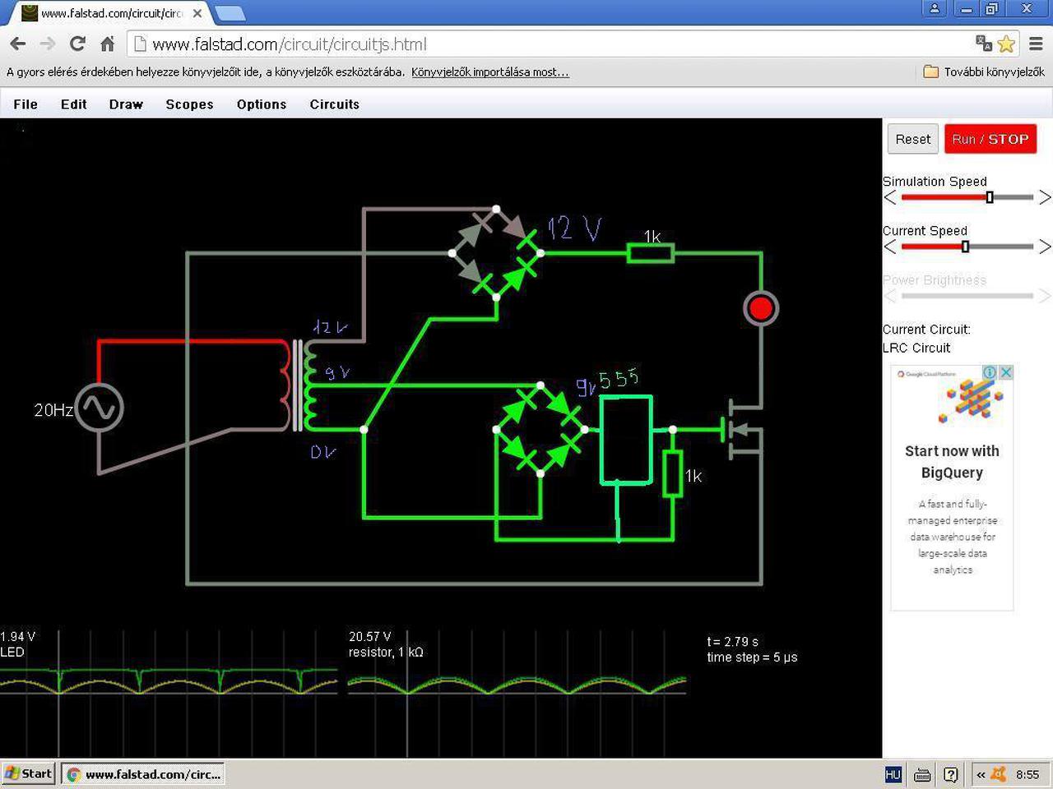
Task: Open the Scopes menu
Action: 189,104
